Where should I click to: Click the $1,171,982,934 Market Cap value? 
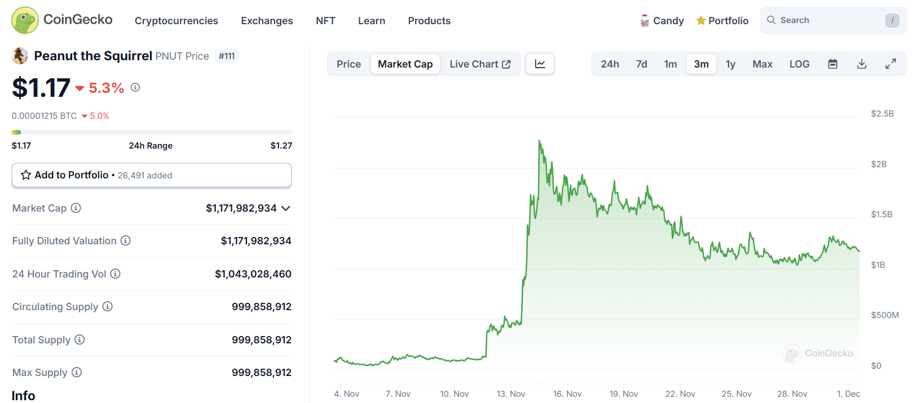coord(241,208)
